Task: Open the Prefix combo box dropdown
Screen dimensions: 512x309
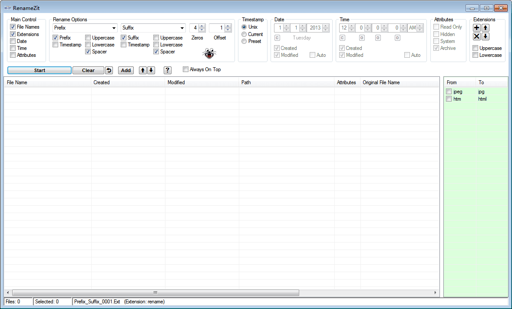Action: pyautogui.click(x=114, y=28)
